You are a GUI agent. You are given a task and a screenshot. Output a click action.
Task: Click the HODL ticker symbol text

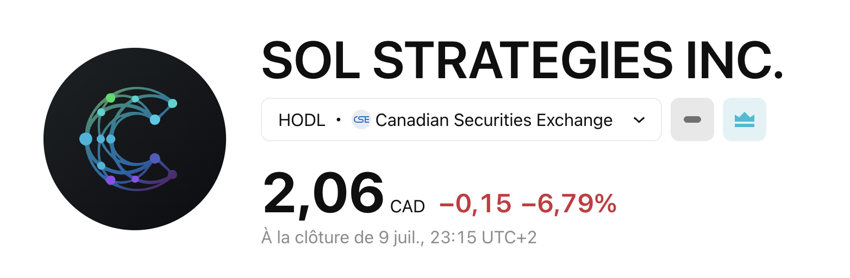(x=302, y=120)
